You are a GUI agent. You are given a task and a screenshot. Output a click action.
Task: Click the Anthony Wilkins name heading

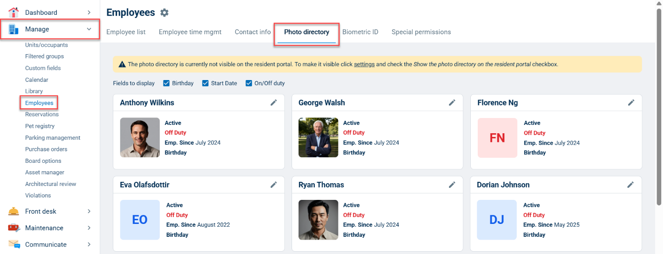[147, 103]
